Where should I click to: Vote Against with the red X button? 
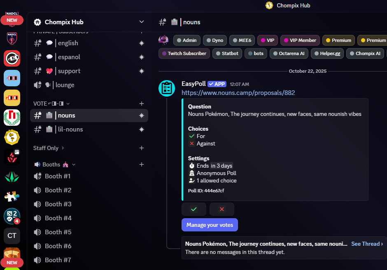coord(222,209)
